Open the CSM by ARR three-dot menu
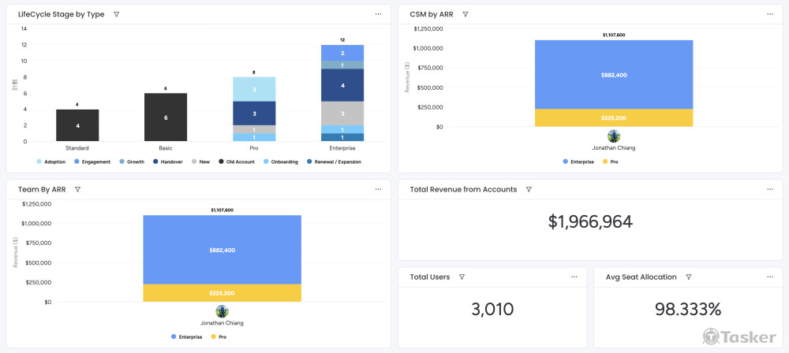This screenshot has width=789, height=353. click(770, 14)
